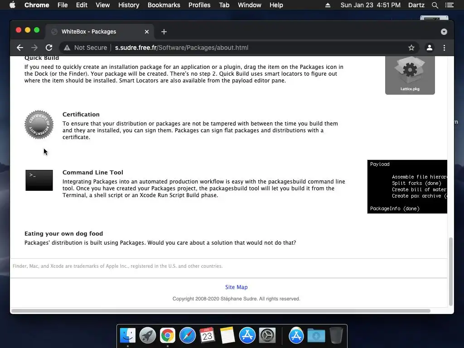Open the first App Store icon in Dock

[247, 336]
